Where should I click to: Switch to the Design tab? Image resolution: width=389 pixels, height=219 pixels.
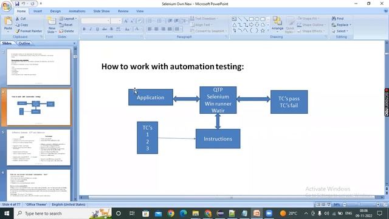55,11
